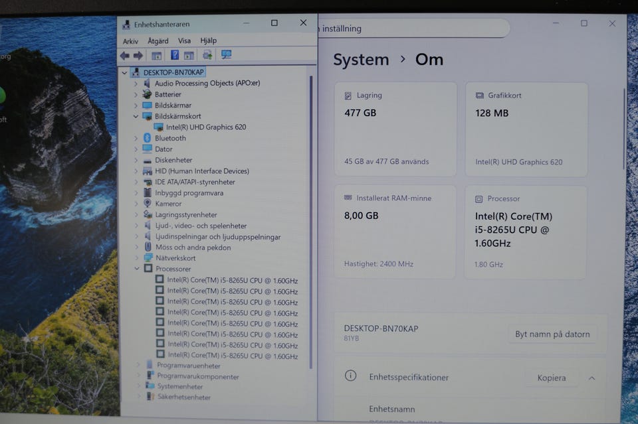Select the Kameror camera icon
This screenshot has height=424, width=638.
click(x=148, y=203)
